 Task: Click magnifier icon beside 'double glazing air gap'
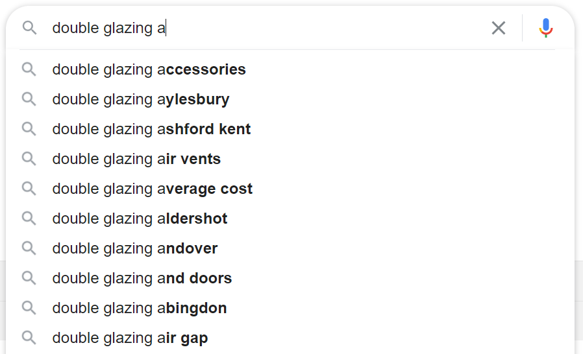click(29, 338)
